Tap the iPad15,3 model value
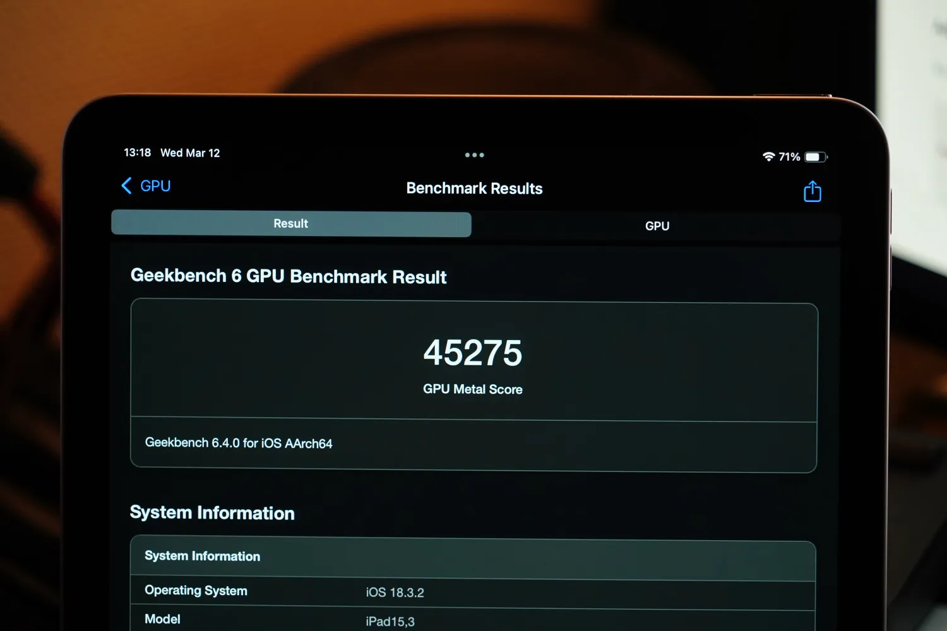947x631 pixels. coord(390,622)
